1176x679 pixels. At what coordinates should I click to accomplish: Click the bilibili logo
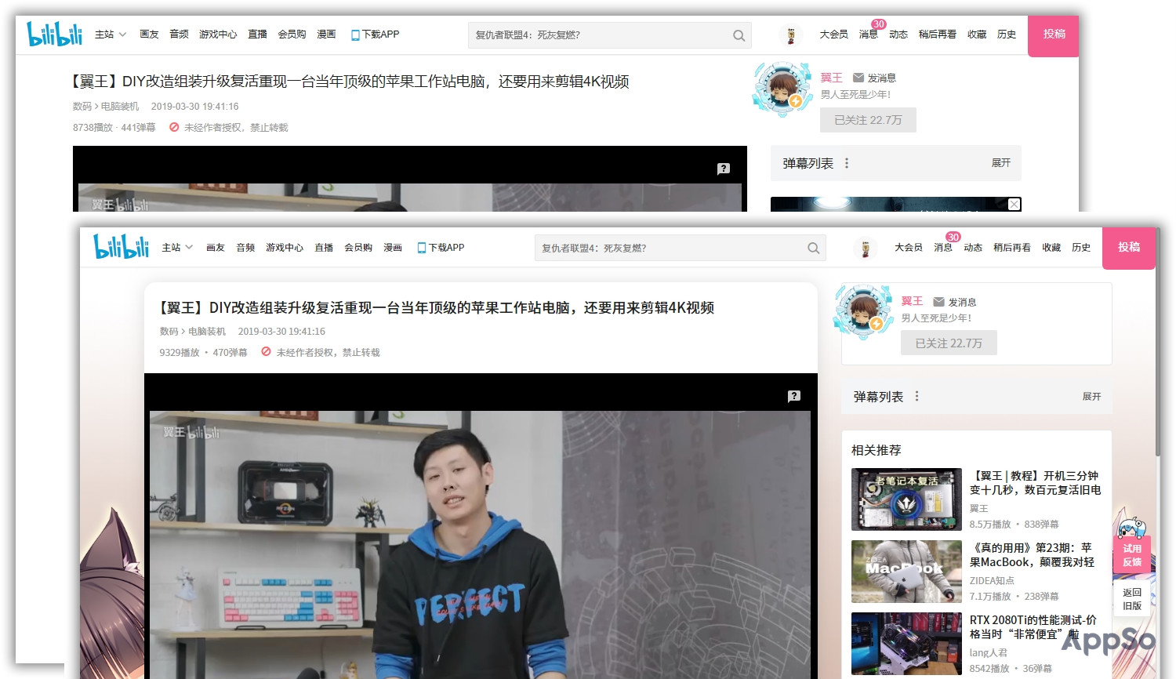(x=121, y=245)
